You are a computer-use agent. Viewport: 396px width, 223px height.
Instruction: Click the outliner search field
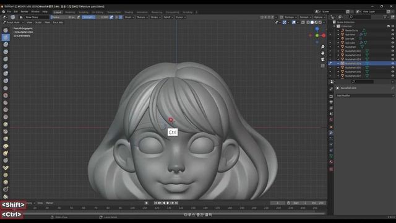click(360, 17)
